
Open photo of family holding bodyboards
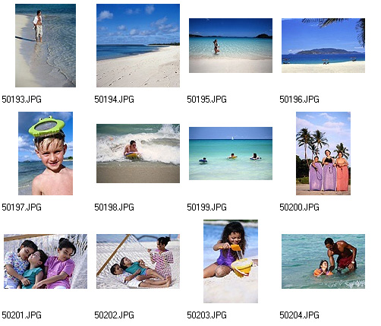[x=323, y=154]
